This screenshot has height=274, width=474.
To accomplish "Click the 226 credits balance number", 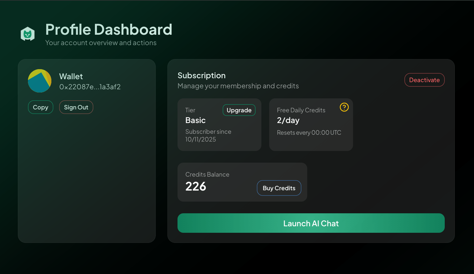I will [x=196, y=187].
